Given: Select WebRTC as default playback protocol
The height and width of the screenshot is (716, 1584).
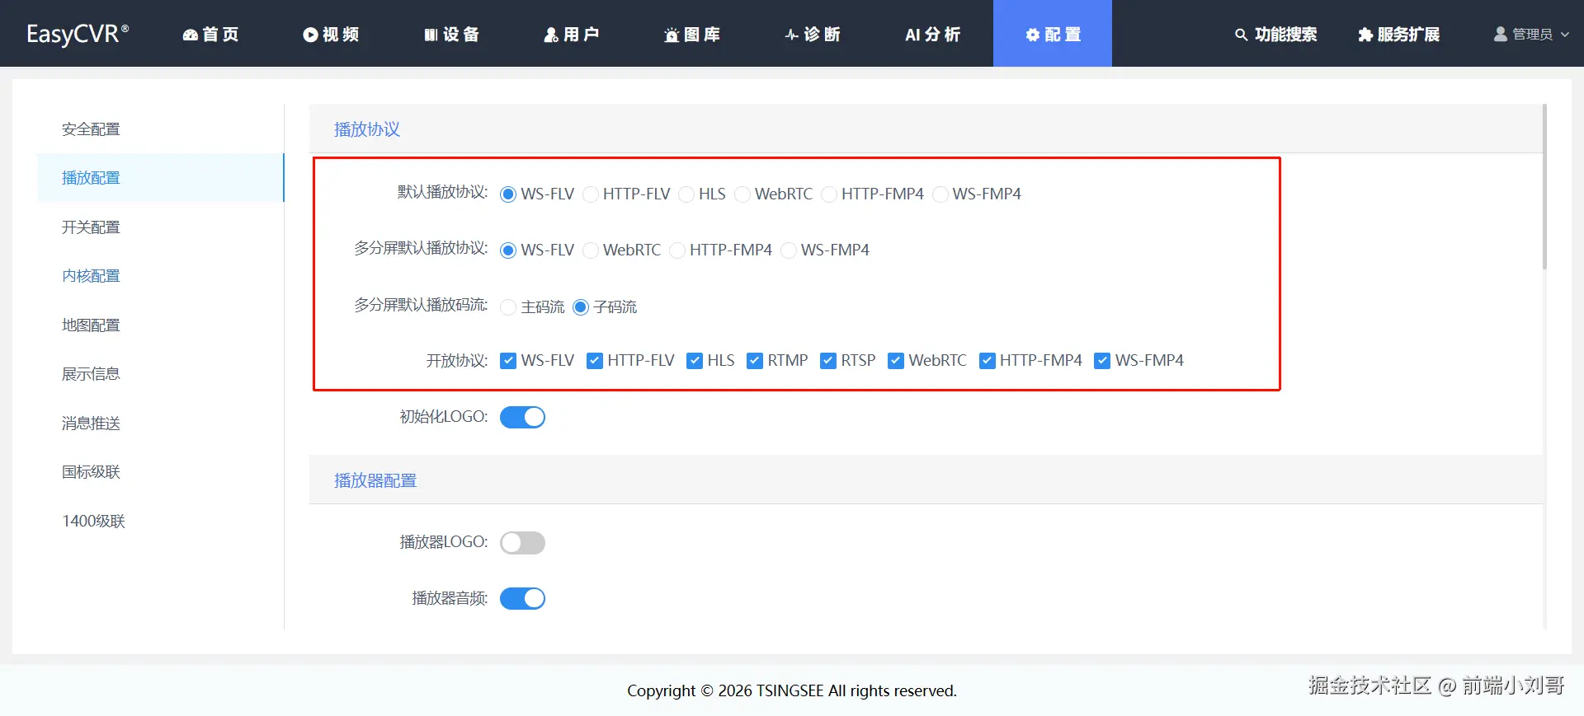Looking at the screenshot, I should [x=742, y=194].
